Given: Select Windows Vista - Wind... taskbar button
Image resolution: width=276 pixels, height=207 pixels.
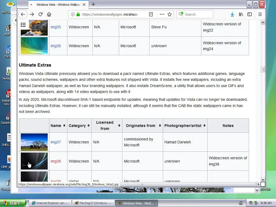Looking at the screenshot, I should (136, 203).
